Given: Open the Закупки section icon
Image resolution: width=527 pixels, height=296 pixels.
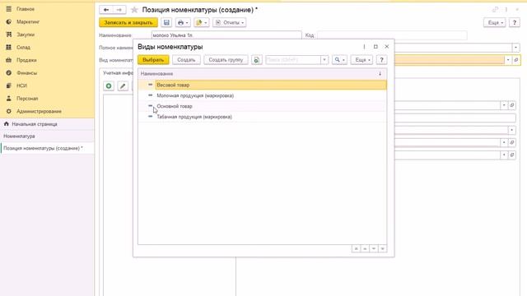Looking at the screenshot, I should pos(9,35).
